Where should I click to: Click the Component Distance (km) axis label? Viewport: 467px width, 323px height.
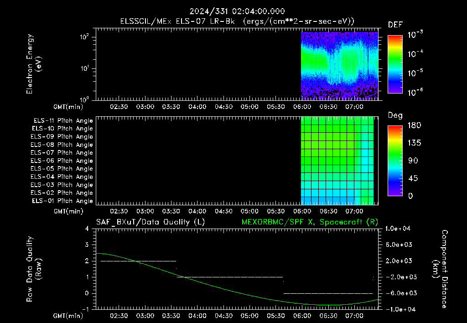coord(440,269)
